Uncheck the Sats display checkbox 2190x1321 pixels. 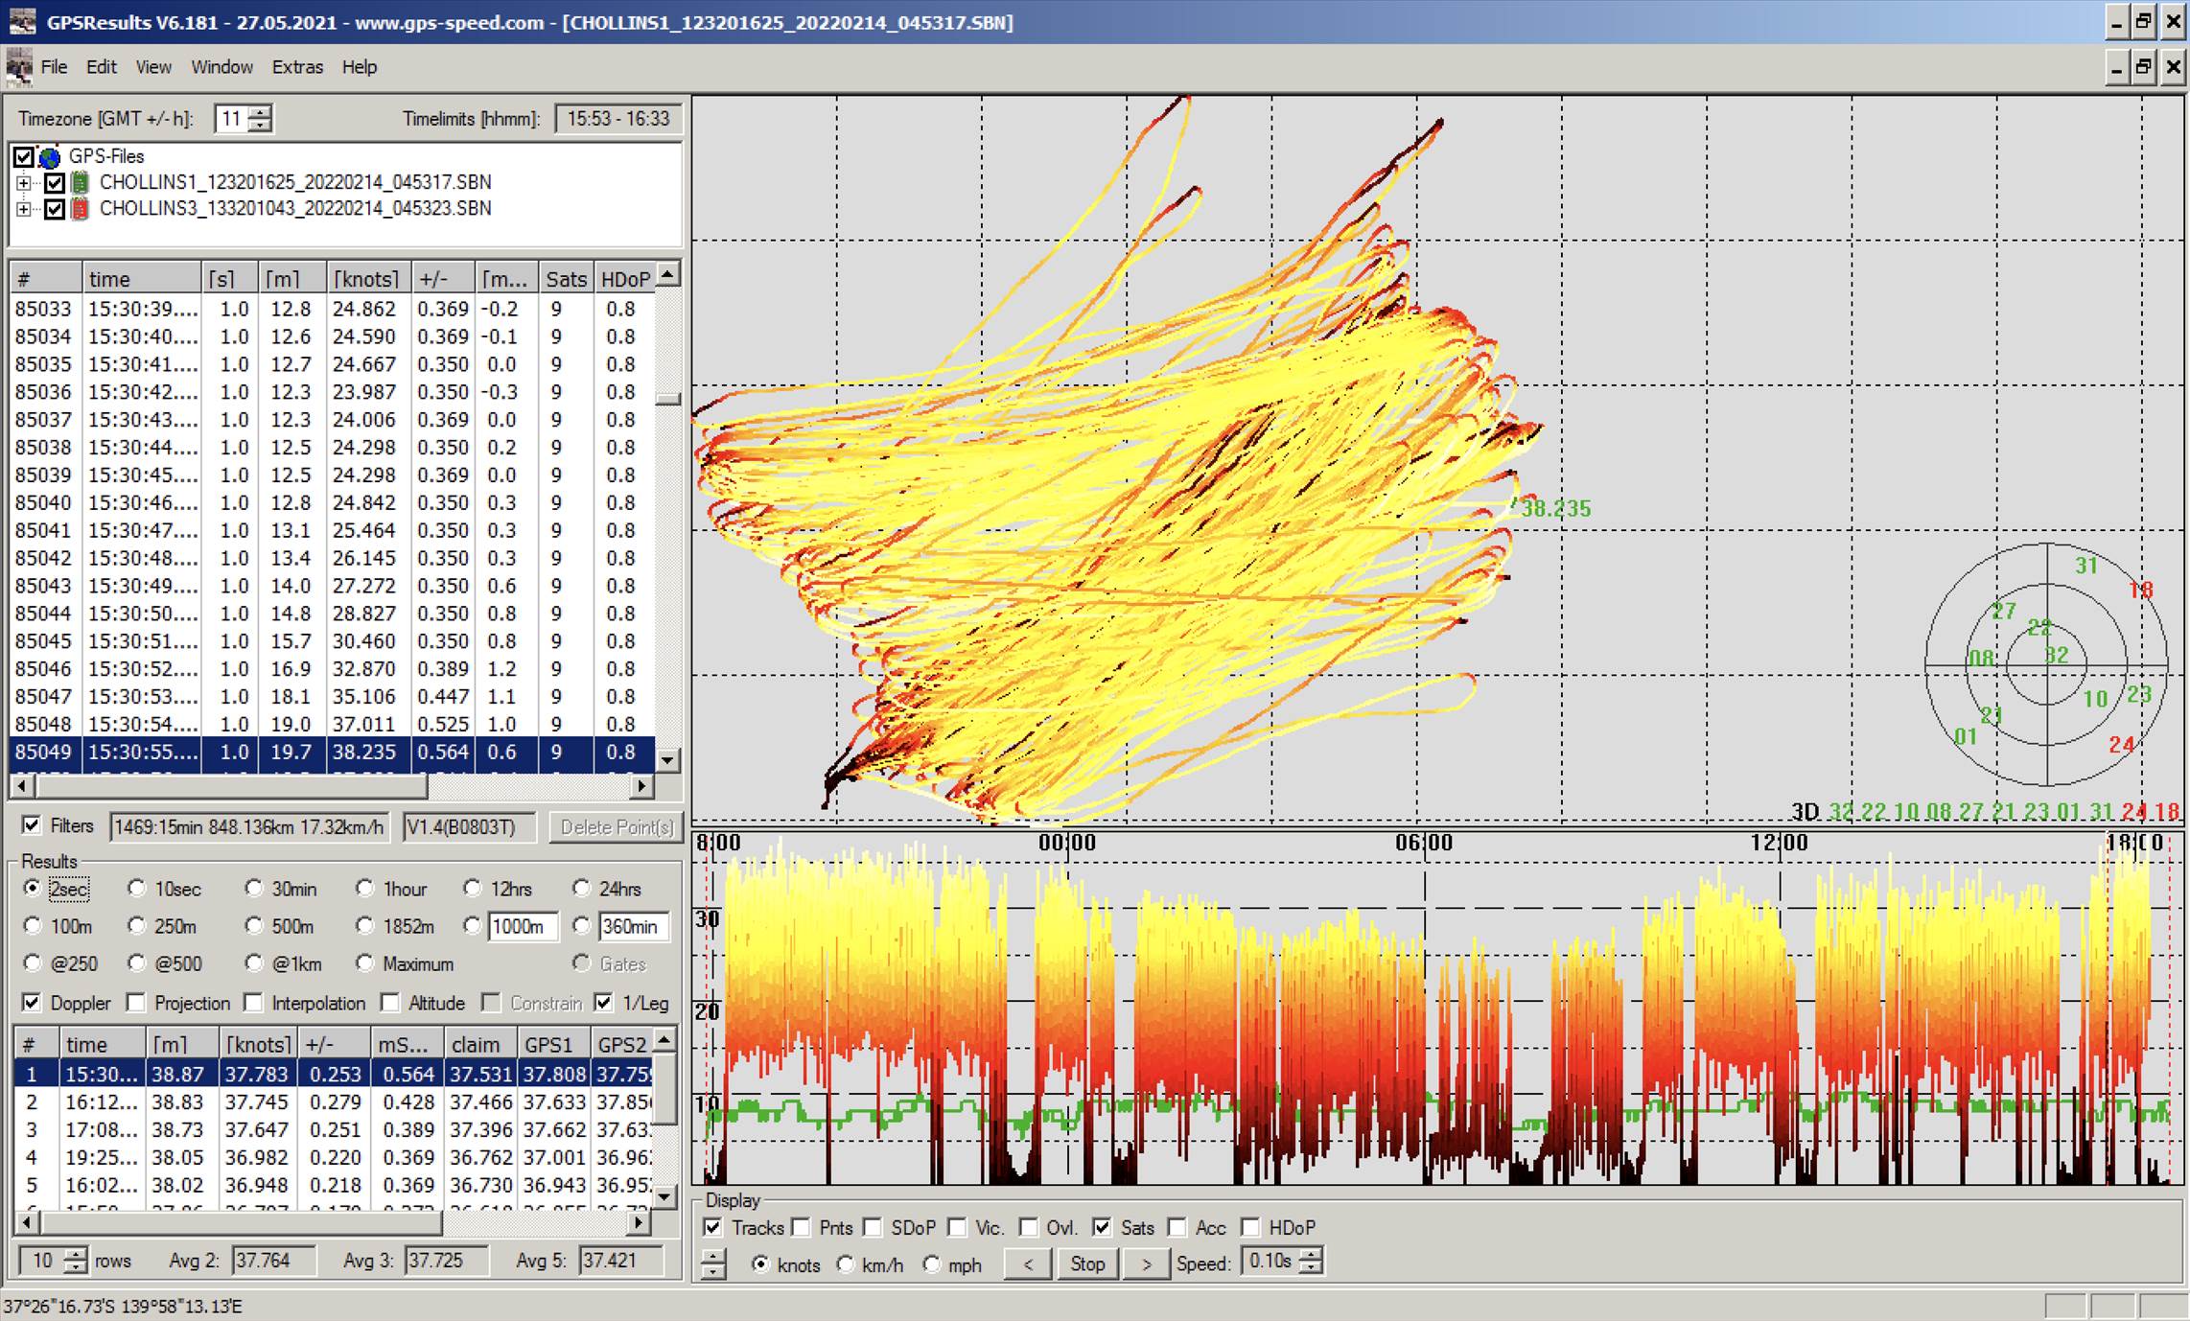pos(1102,1227)
